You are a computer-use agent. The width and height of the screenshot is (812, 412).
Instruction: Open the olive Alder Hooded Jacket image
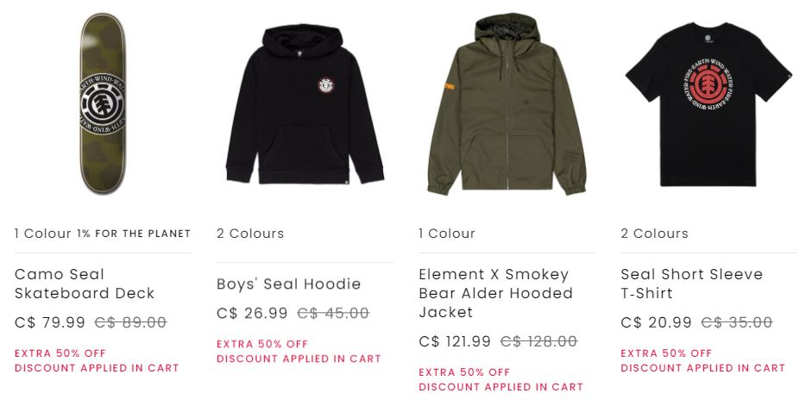pos(507,103)
